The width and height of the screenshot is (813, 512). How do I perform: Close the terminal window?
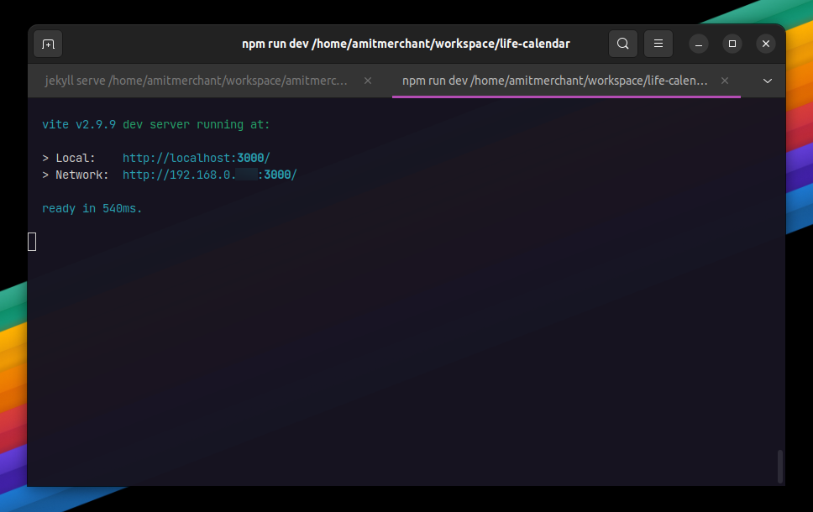click(766, 44)
